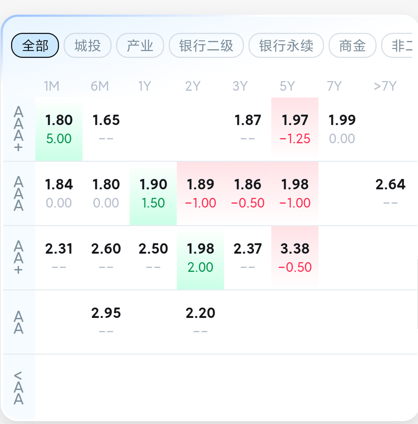The width and height of the screenshot is (418, 424).
Task: Switch to the 城投 tab
Action: pos(88,45)
